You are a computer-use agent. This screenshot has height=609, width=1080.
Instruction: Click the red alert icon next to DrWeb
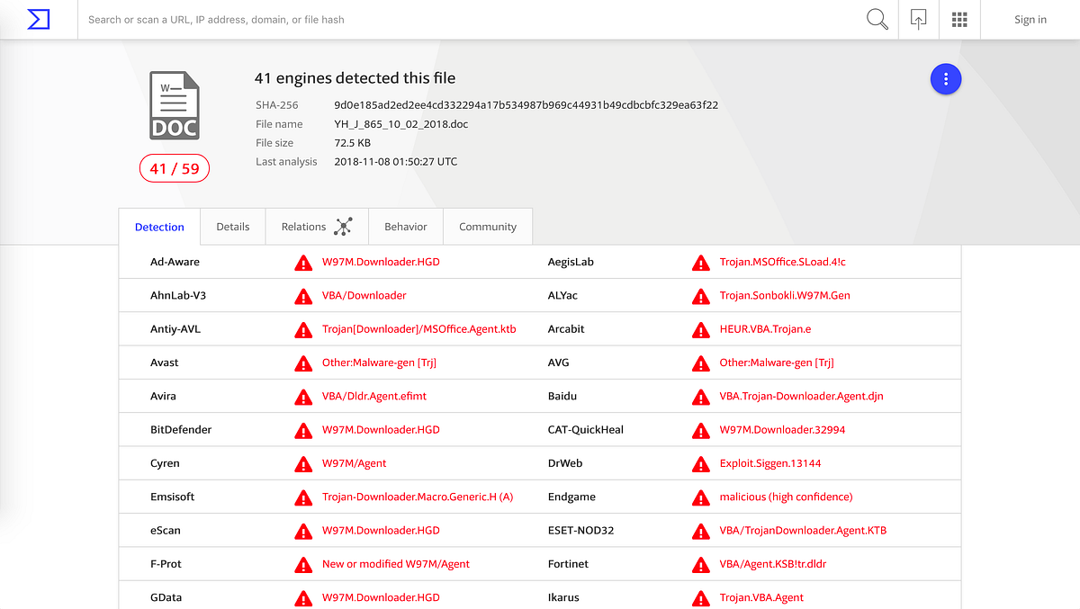[700, 462]
